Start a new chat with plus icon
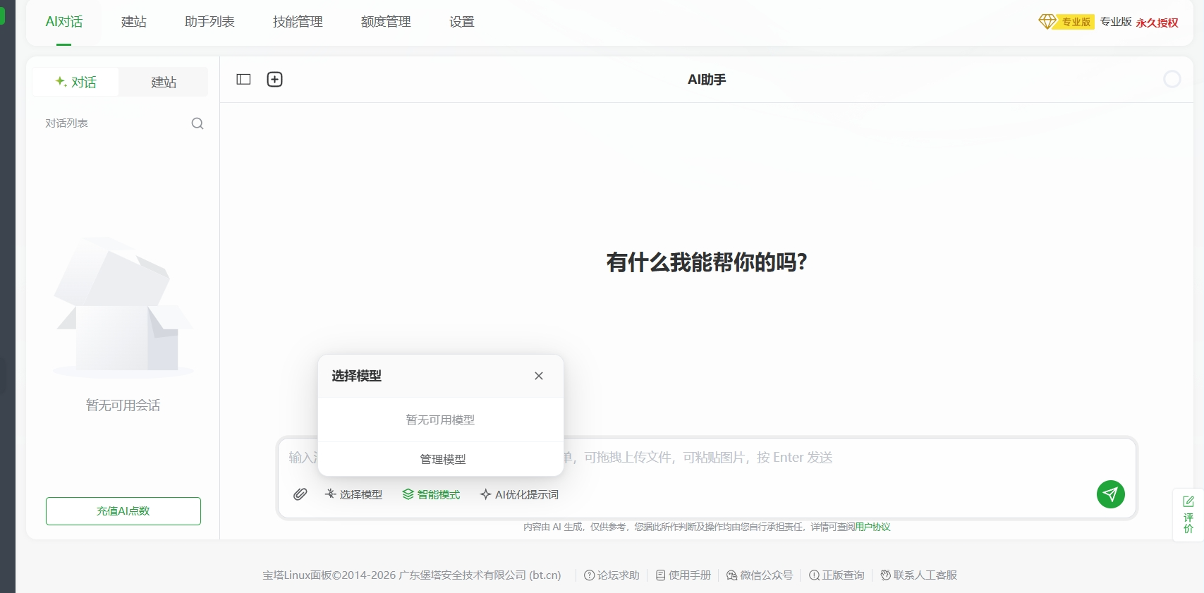 (274, 80)
